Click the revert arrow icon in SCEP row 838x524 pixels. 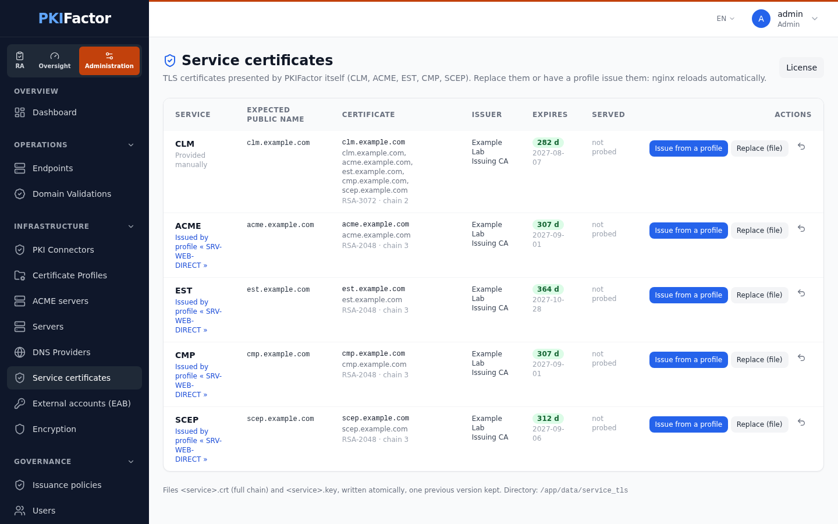801,423
